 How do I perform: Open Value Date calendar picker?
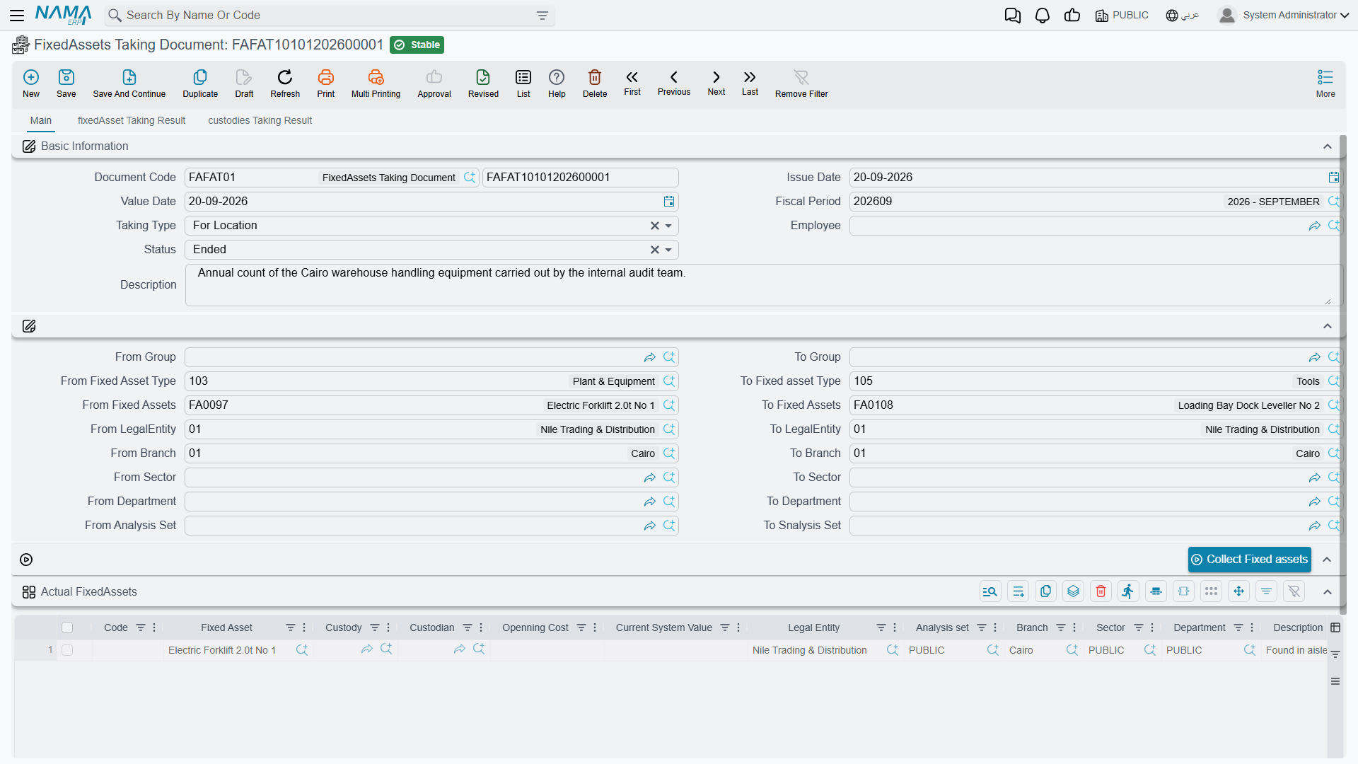tap(669, 202)
